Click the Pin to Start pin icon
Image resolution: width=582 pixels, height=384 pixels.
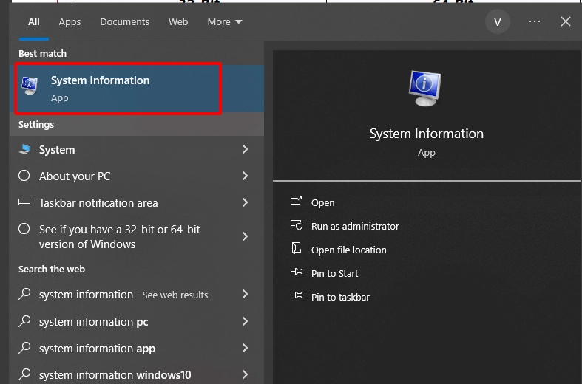(x=297, y=272)
